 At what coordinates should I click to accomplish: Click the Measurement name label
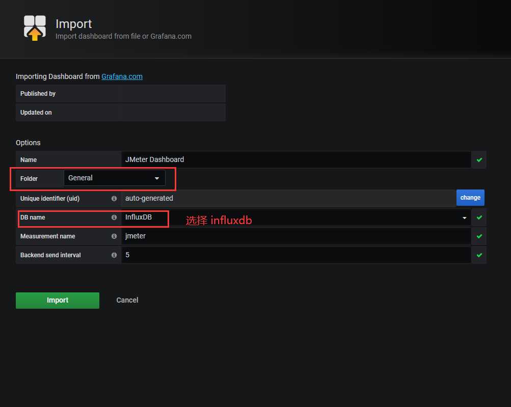point(47,236)
